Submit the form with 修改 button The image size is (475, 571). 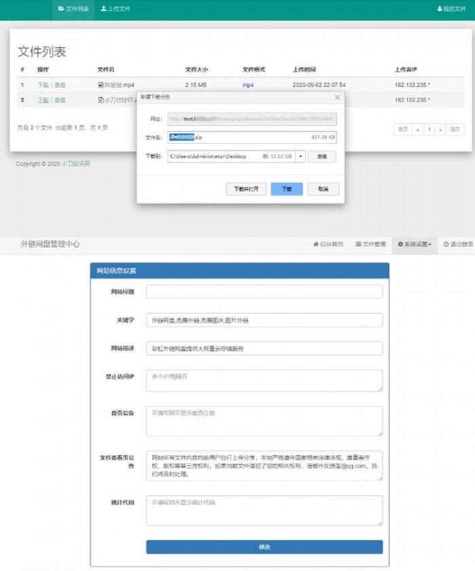[x=264, y=547]
